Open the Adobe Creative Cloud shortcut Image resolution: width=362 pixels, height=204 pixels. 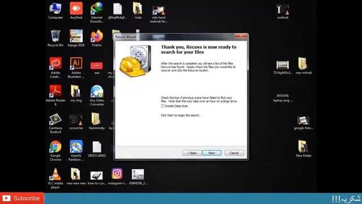[x=55, y=67]
